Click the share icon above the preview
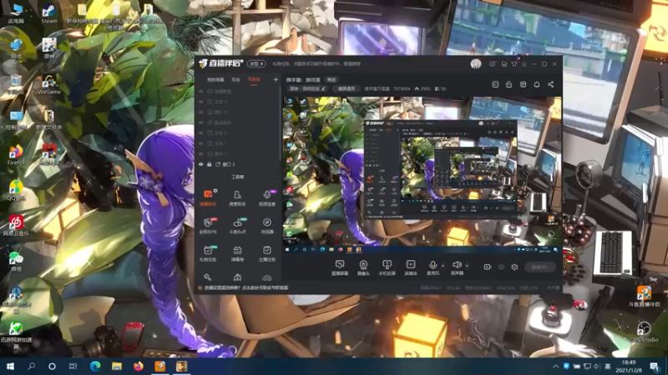The width and height of the screenshot is (668, 375). coord(550,84)
